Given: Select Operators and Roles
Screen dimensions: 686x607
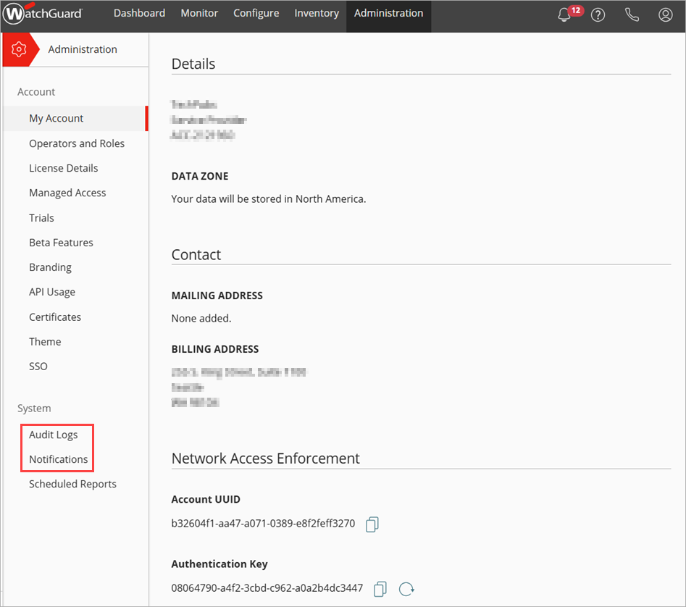Looking at the screenshot, I should [75, 143].
